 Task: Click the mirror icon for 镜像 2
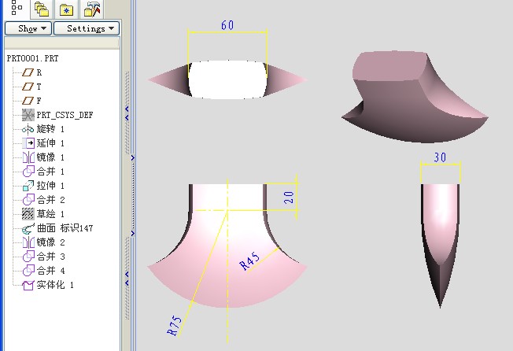(x=28, y=242)
